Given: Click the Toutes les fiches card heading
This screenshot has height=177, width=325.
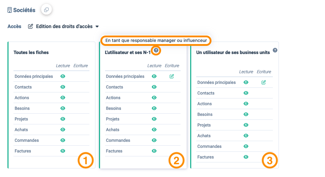Looking at the screenshot, I should coord(31,52).
